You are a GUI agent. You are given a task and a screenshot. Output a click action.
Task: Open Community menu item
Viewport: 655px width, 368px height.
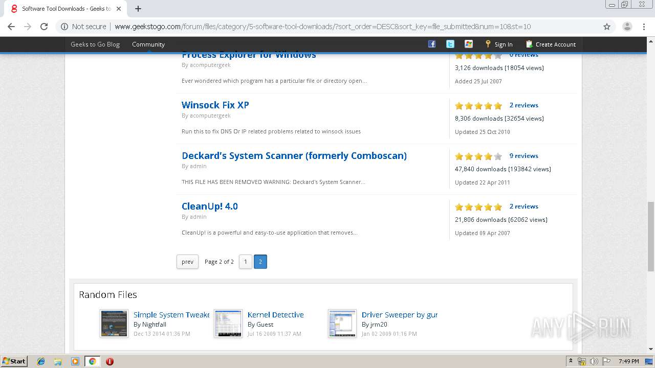[148, 44]
